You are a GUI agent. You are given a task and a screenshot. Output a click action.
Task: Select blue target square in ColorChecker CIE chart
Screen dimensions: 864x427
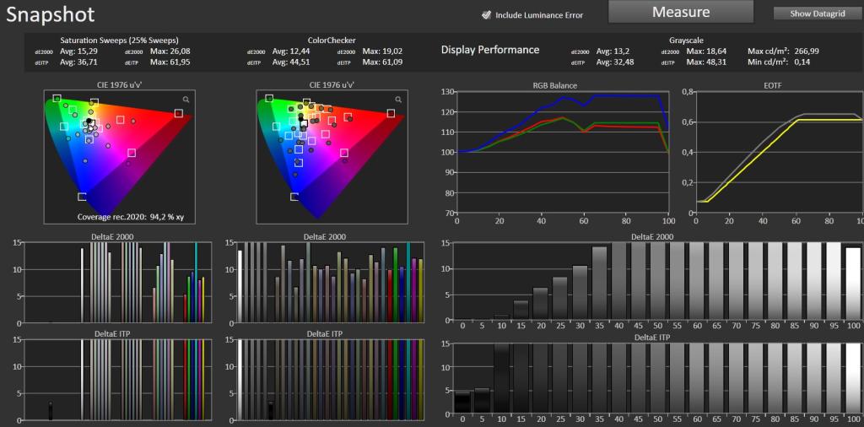(x=294, y=197)
